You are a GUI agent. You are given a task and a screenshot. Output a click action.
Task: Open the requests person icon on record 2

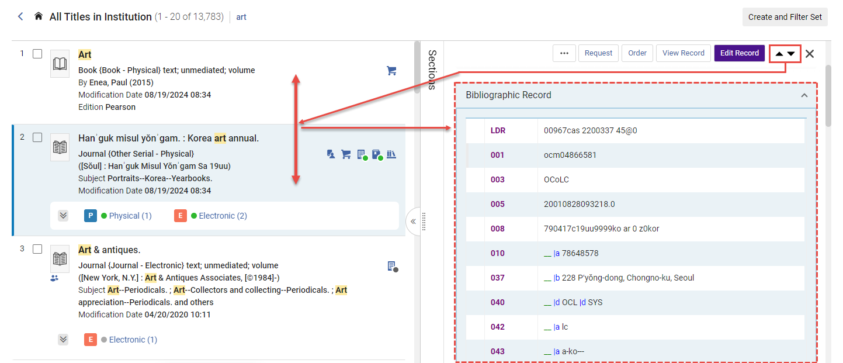point(331,154)
